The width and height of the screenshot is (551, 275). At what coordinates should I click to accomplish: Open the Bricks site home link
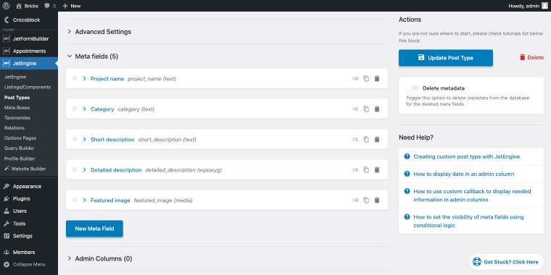pos(27,6)
